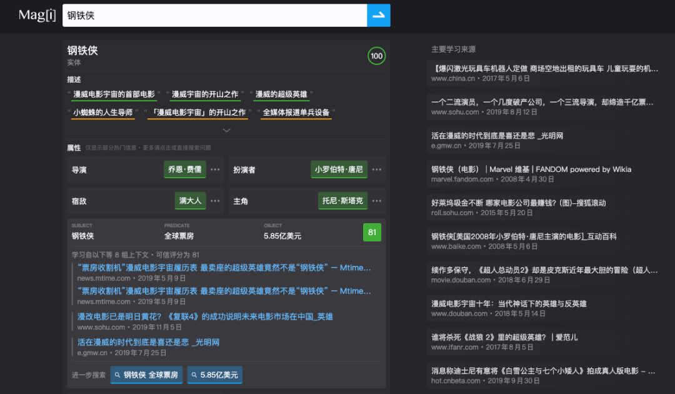Click the 小罗伯特·唐尼 actor value button
Image resolution: width=675 pixels, height=394 pixels.
pyautogui.click(x=339, y=169)
